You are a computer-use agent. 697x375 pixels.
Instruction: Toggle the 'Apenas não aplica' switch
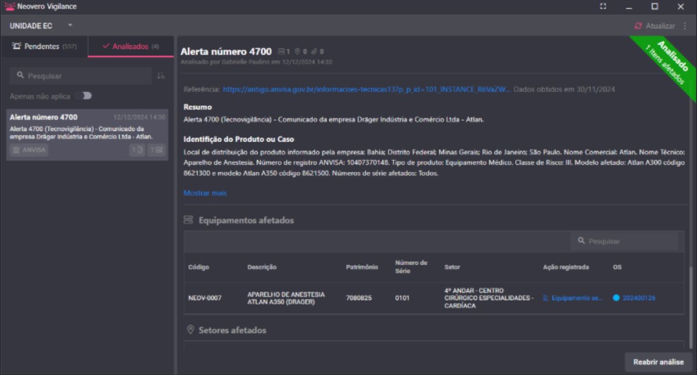coord(83,96)
